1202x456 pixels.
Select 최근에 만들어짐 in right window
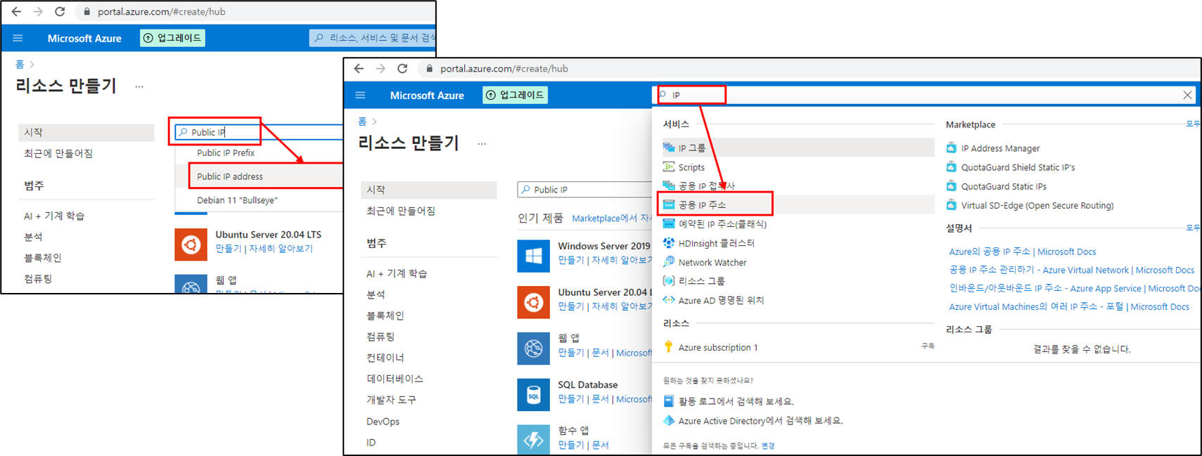click(x=401, y=211)
